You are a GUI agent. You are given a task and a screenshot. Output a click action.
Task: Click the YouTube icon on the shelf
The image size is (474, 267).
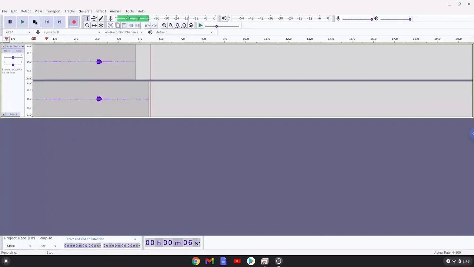(237, 261)
